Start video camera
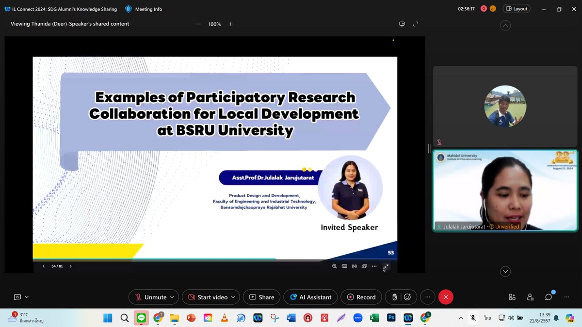 pos(208,297)
